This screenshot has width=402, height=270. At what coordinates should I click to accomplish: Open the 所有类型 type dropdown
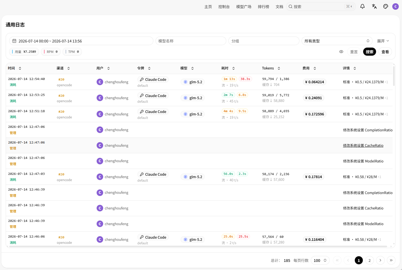pyautogui.click(x=337, y=41)
